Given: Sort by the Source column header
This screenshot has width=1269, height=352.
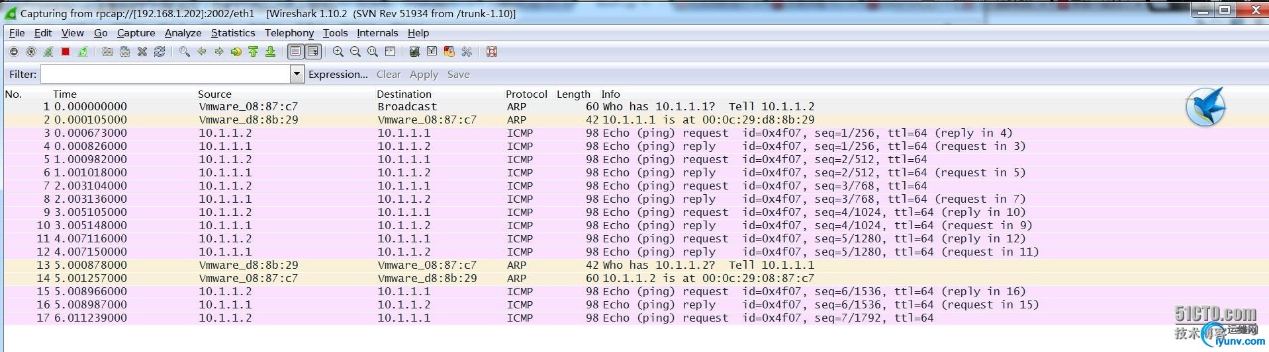Looking at the screenshot, I should point(214,94).
